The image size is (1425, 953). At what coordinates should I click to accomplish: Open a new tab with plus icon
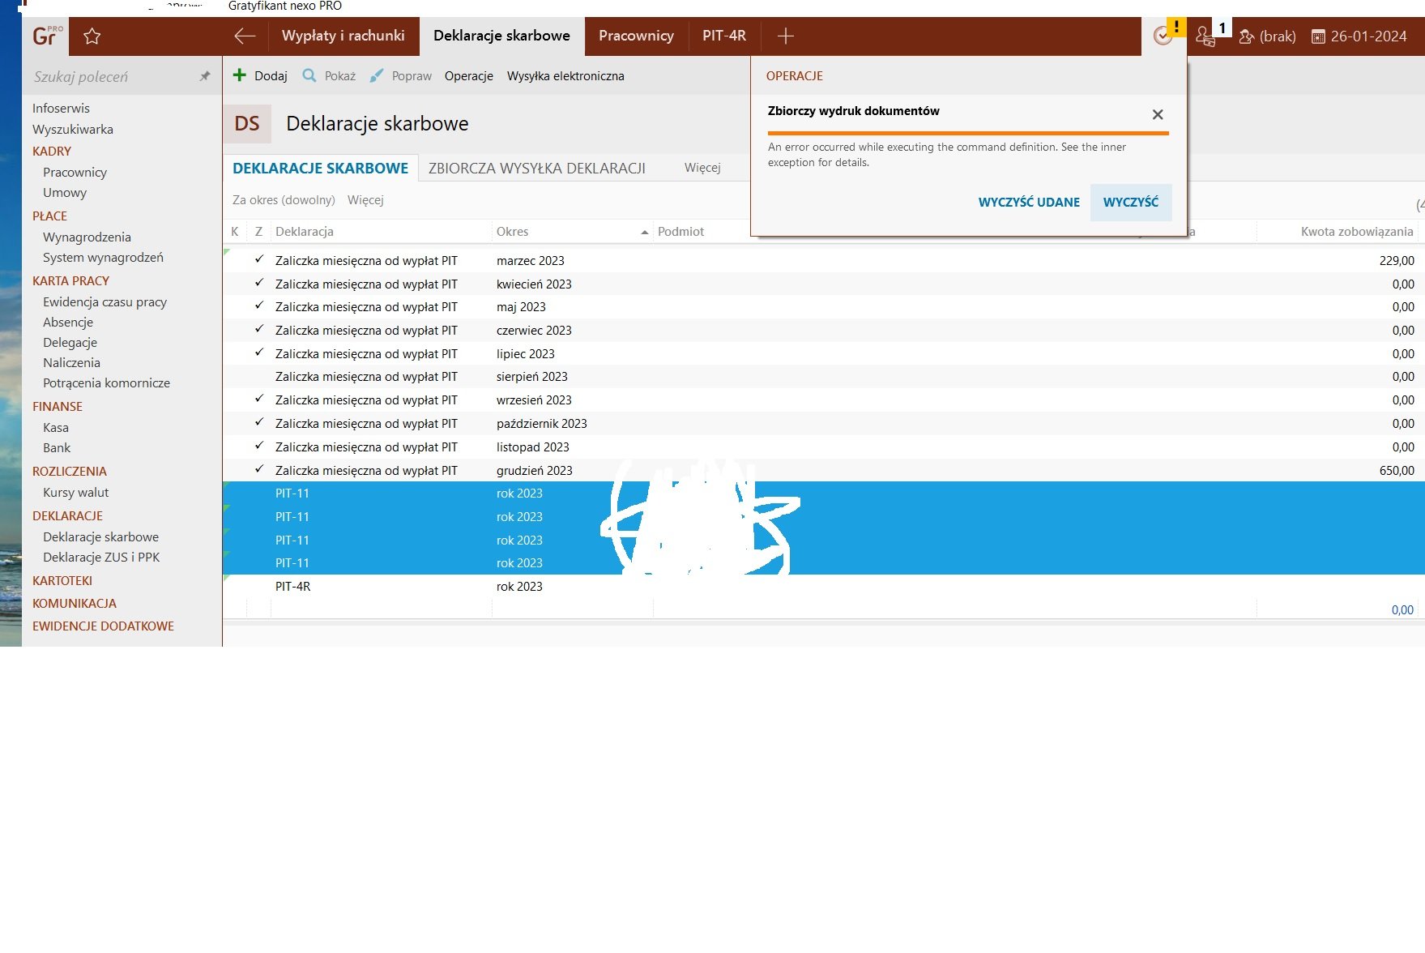pos(785,36)
